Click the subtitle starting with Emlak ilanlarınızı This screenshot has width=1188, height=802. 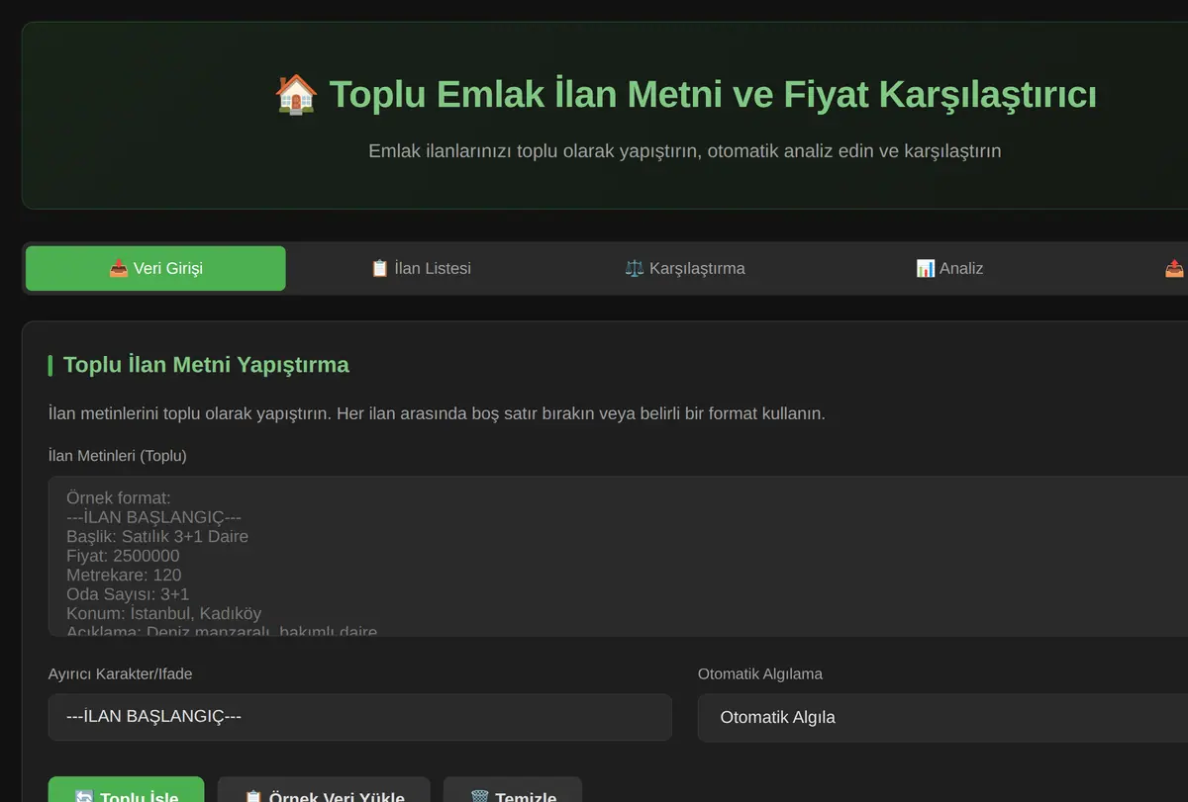(x=685, y=151)
